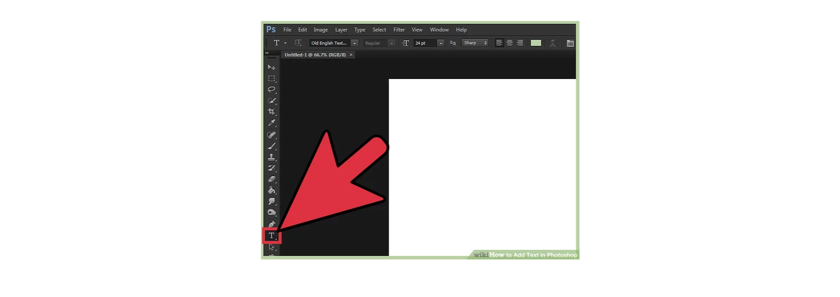Select the Quick Selection tool
Image resolution: width=840 pixels, height=297 pixels.
click(272, 100)
